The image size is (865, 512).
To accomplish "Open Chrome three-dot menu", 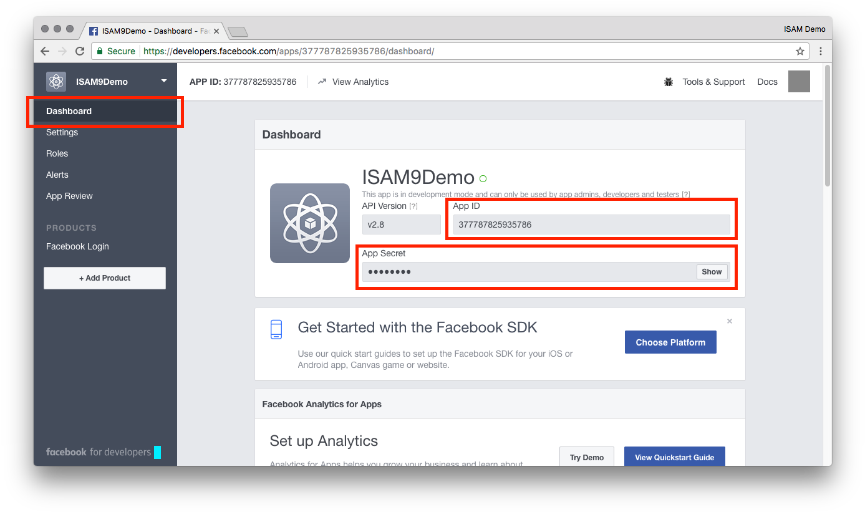I will (x=821, y=51).
